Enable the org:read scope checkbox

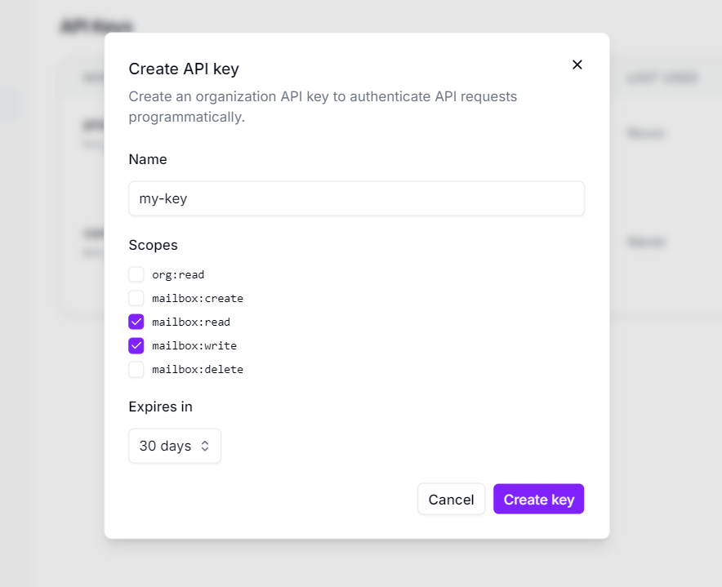tap(136, 274)
